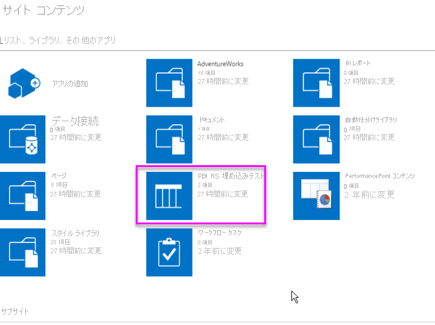Click the AdventureWorks title link

pos(220,64)
